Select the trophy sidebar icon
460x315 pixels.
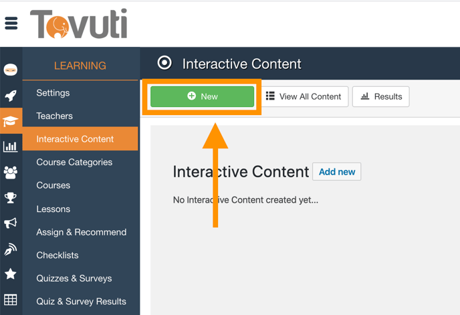11,197
